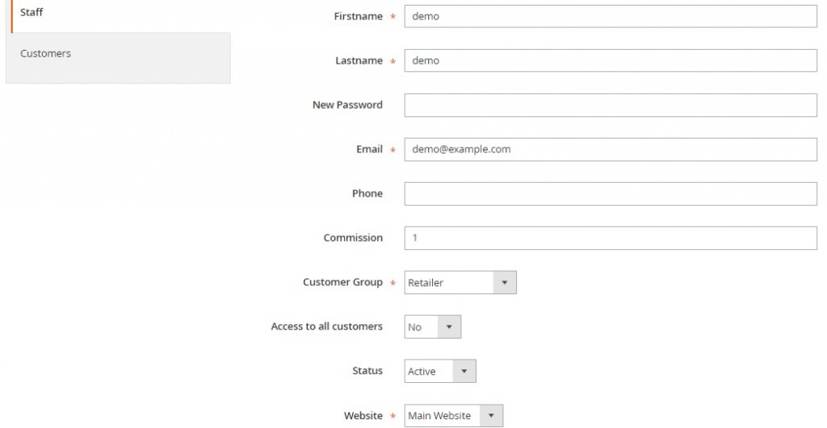Click the New Password field
The width and height of the screenshot is (827, 428).
click(611, 106)
